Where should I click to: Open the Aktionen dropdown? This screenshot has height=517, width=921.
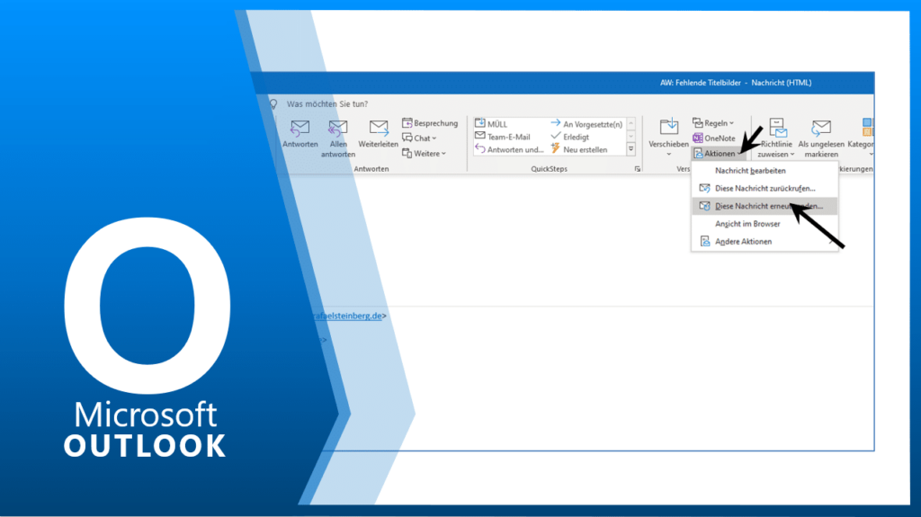(717, 154)
